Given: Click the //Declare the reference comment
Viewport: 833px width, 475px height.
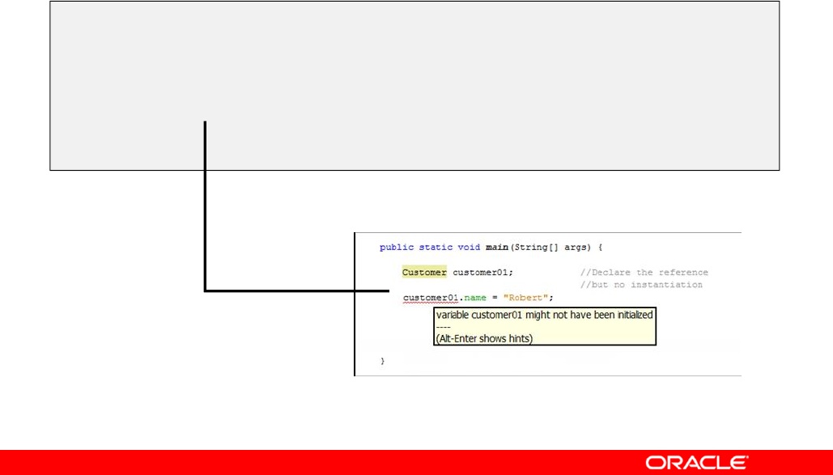Looking at the screenshot, I should click(644, 272).
